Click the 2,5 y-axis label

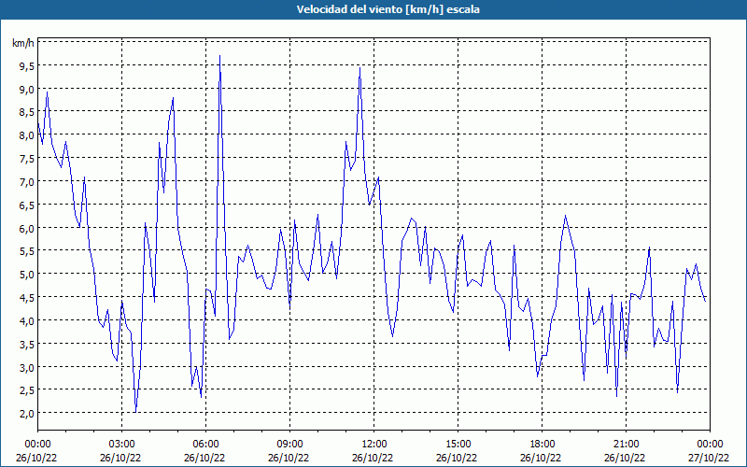click(26, 390)
